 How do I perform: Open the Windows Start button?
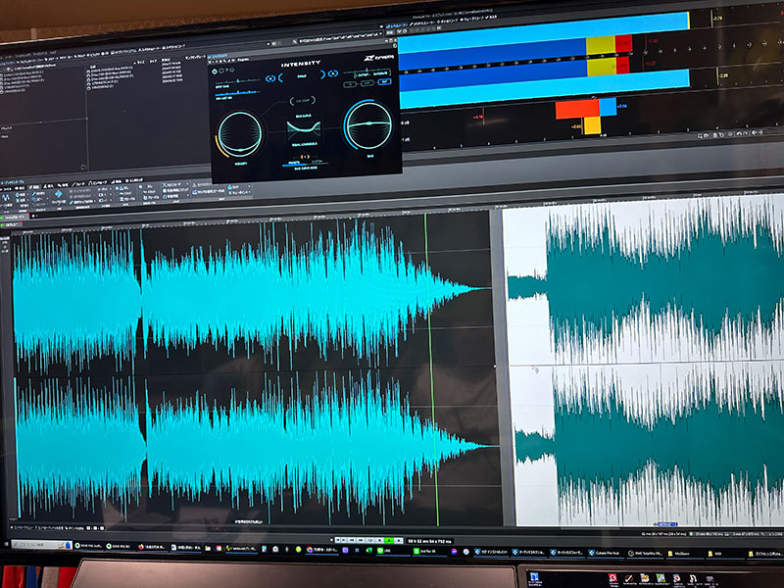coord(6,544)
